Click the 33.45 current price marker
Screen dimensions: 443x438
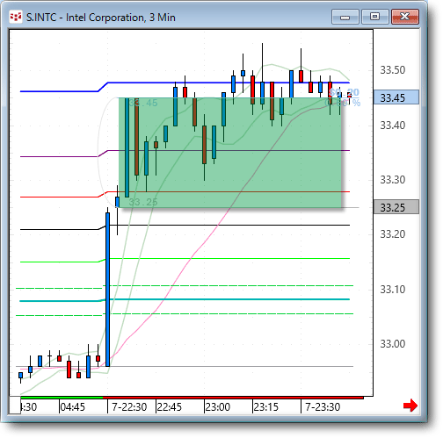coord(396,97)
